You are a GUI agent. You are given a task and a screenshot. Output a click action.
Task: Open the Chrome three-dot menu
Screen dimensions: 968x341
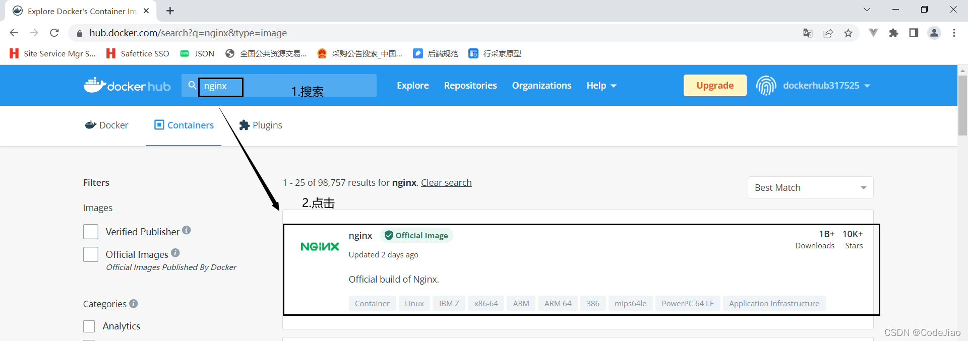point(954,33)
